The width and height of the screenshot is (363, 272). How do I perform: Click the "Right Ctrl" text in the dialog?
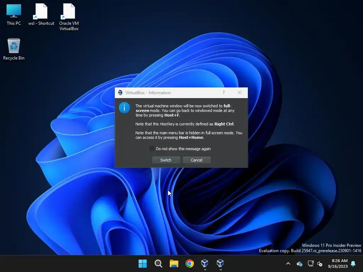(x=224, y=124)
